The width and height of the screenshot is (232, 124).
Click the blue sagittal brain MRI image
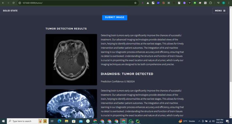click(71, 104)
